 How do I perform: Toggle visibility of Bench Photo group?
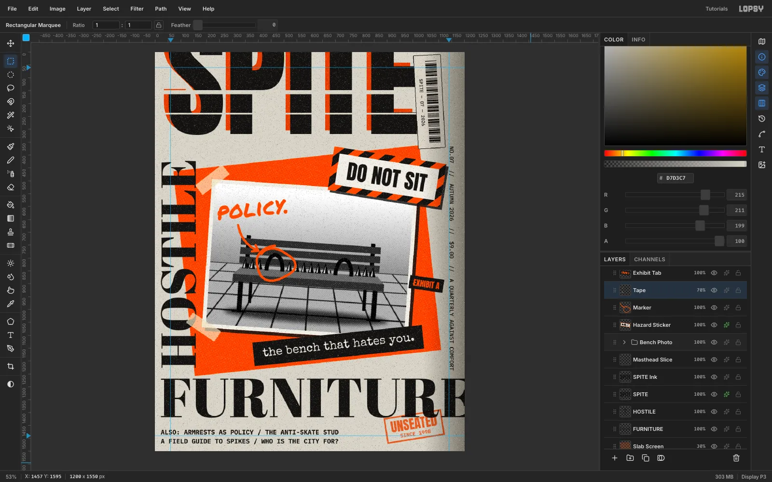pos(714,342)
